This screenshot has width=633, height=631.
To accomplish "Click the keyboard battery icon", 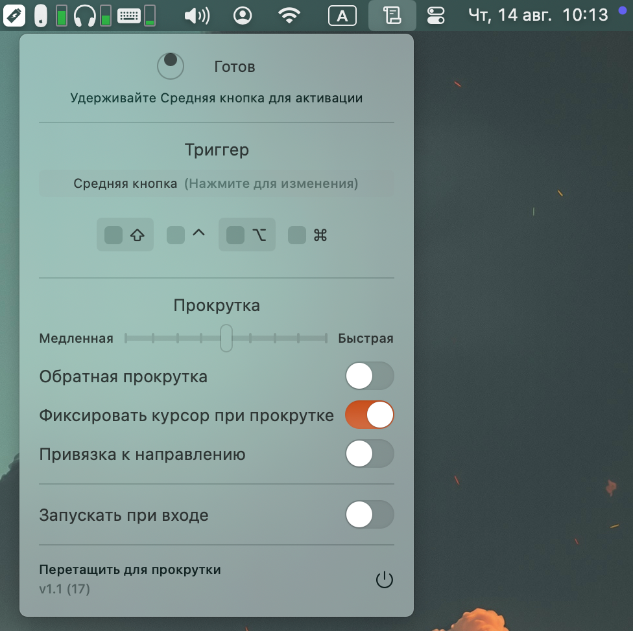I will [129, 16].
